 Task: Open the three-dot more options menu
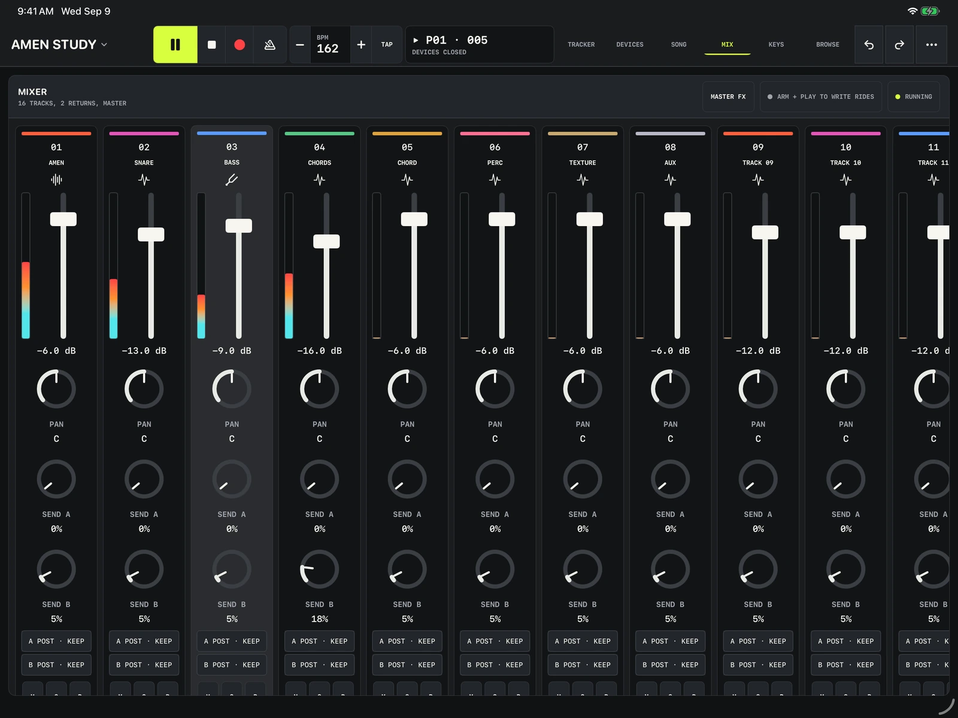[x=932, y=44]
